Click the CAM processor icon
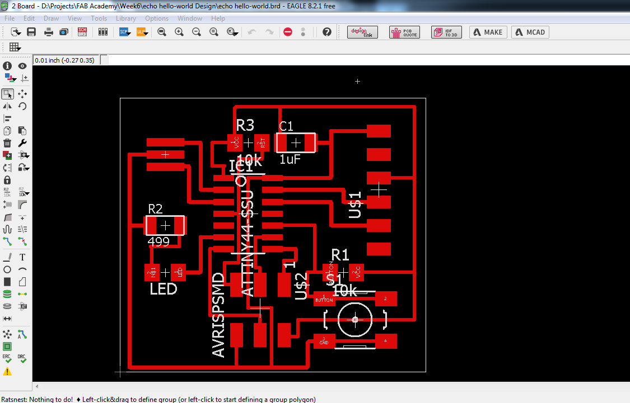The width and height of the screenshot is (630, 403). [x=63, y=32]
